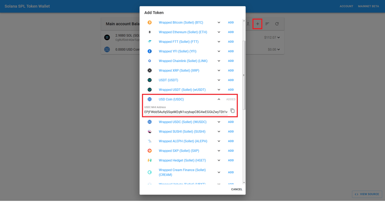Click the Solana logo beside the SOL balance
The width and height of the screenshot is (385, 202).
click(x=107, y=37)
